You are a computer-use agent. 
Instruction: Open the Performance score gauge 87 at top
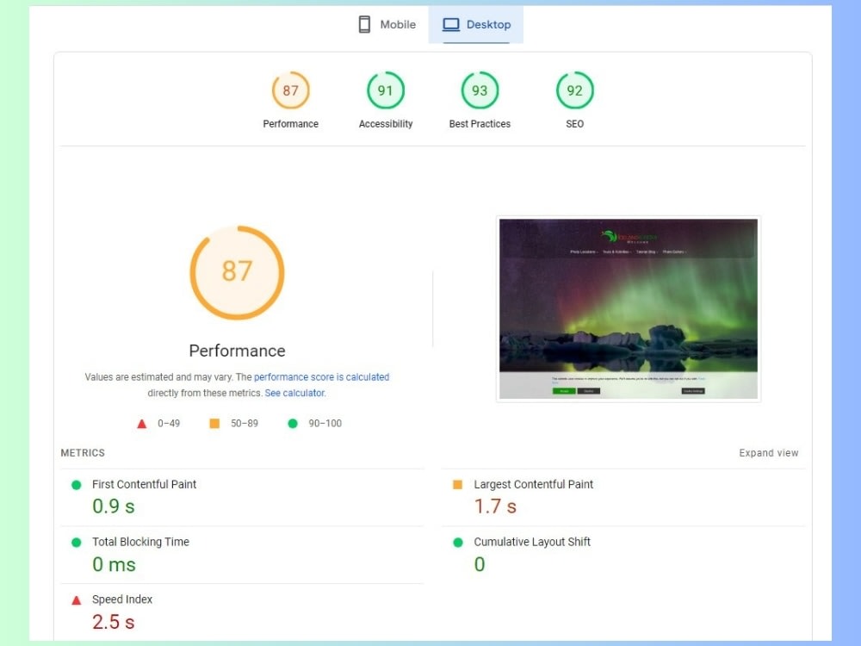tap(290, 90)
